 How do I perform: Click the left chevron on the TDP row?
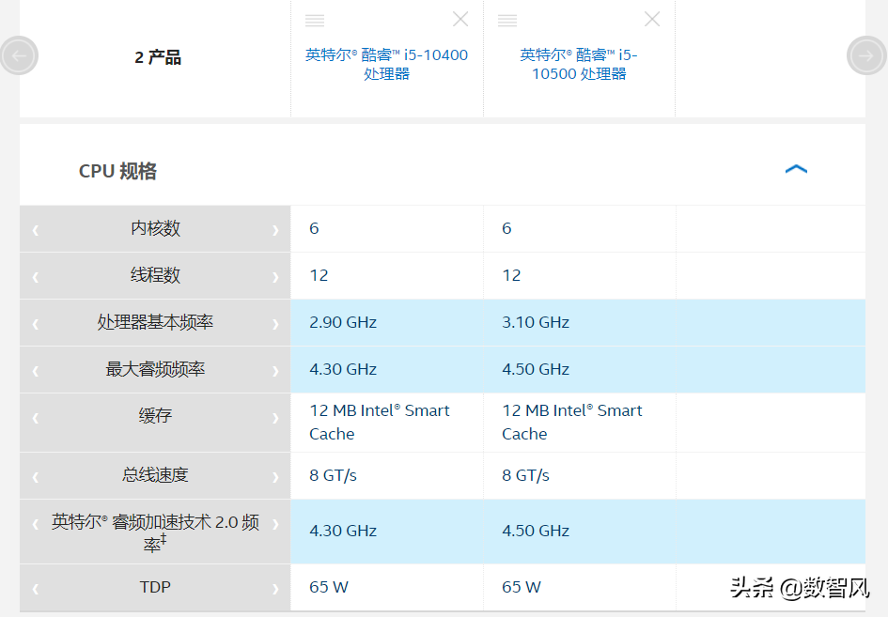click(x=35, y=586)
